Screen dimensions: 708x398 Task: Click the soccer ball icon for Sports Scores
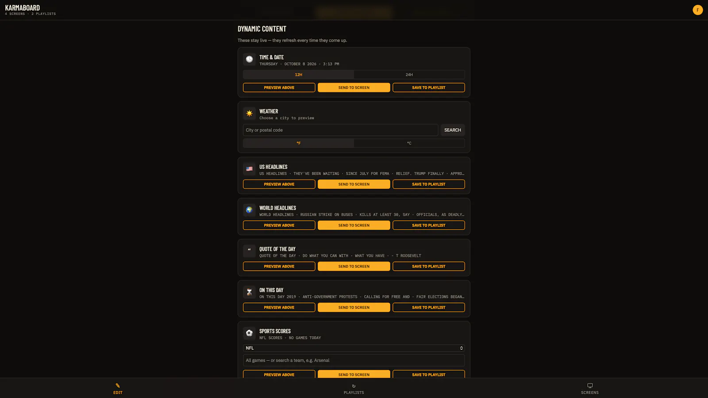249,333
